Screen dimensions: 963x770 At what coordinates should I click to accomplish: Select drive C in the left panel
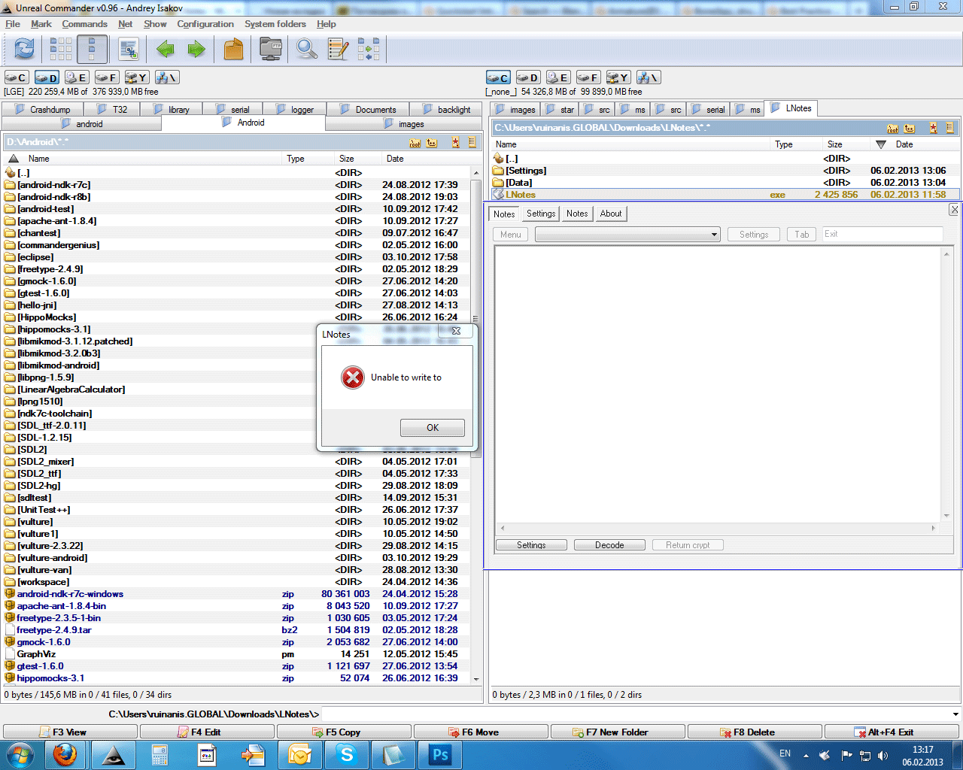pos(17,77)
